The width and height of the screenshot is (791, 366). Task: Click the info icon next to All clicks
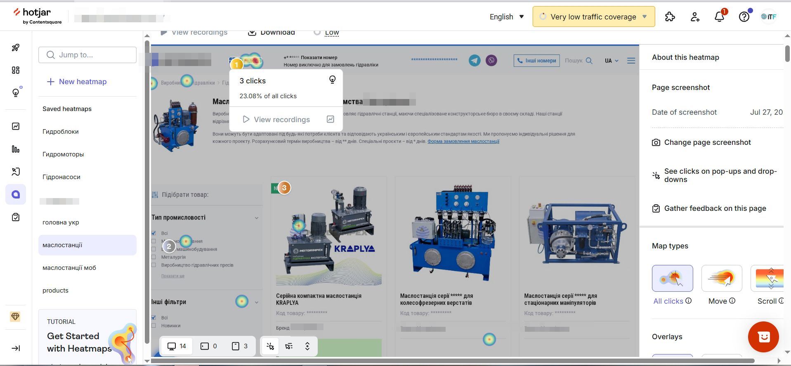[x=689, y=301]
